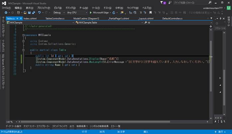Click the Save All toolbar icon

(x=33, y=12)
